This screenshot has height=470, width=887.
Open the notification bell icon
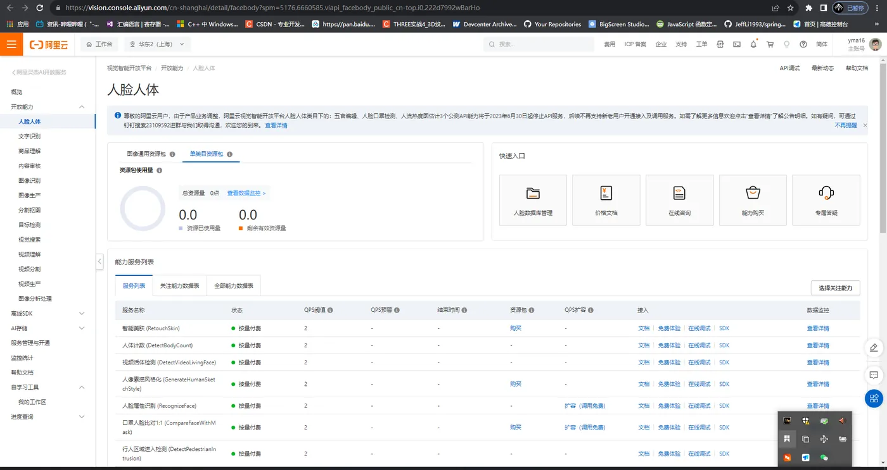coord(753,44)
